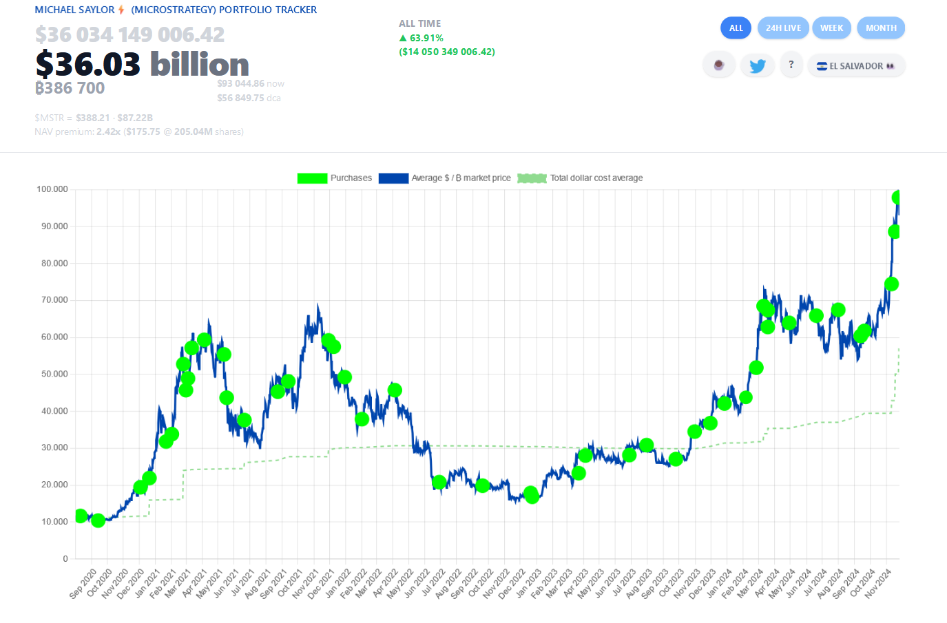
Task: Open the coffee cup donate icon
Action: [x=719, y=65]
